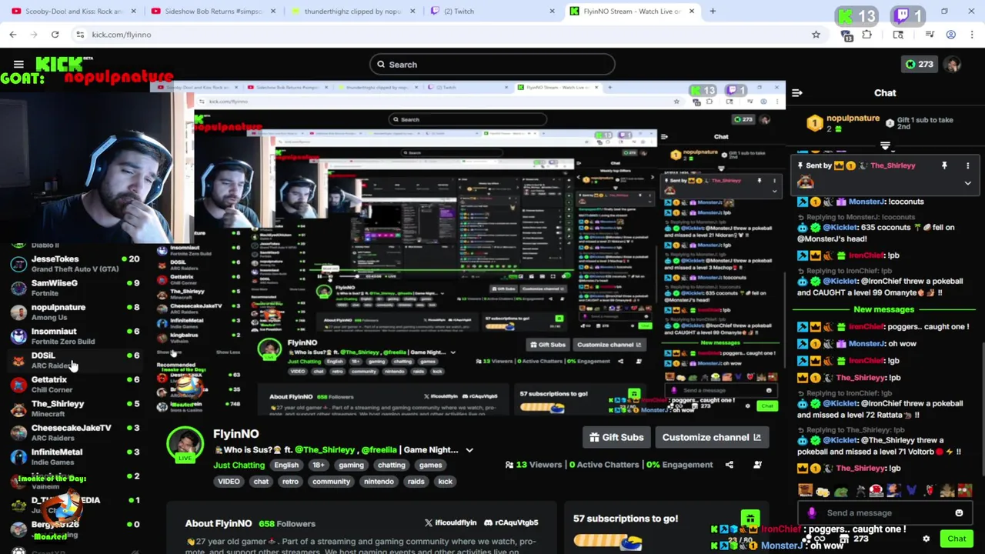Click the Gift Subs button
This screenshot has height=554, width=985.
pos(616,437)
